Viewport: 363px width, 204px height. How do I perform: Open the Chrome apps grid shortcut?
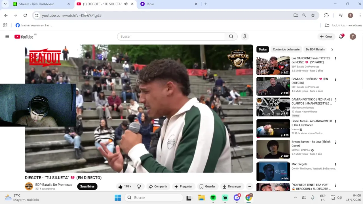(x=5, y=25)
